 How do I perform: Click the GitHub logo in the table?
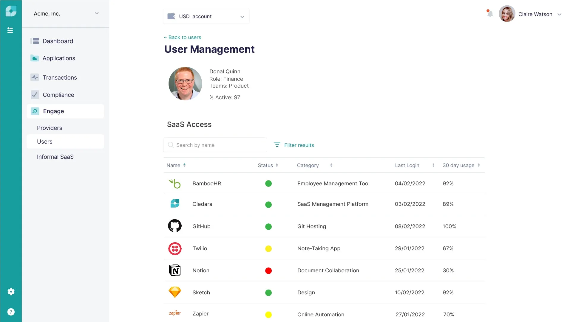point(175,226)
